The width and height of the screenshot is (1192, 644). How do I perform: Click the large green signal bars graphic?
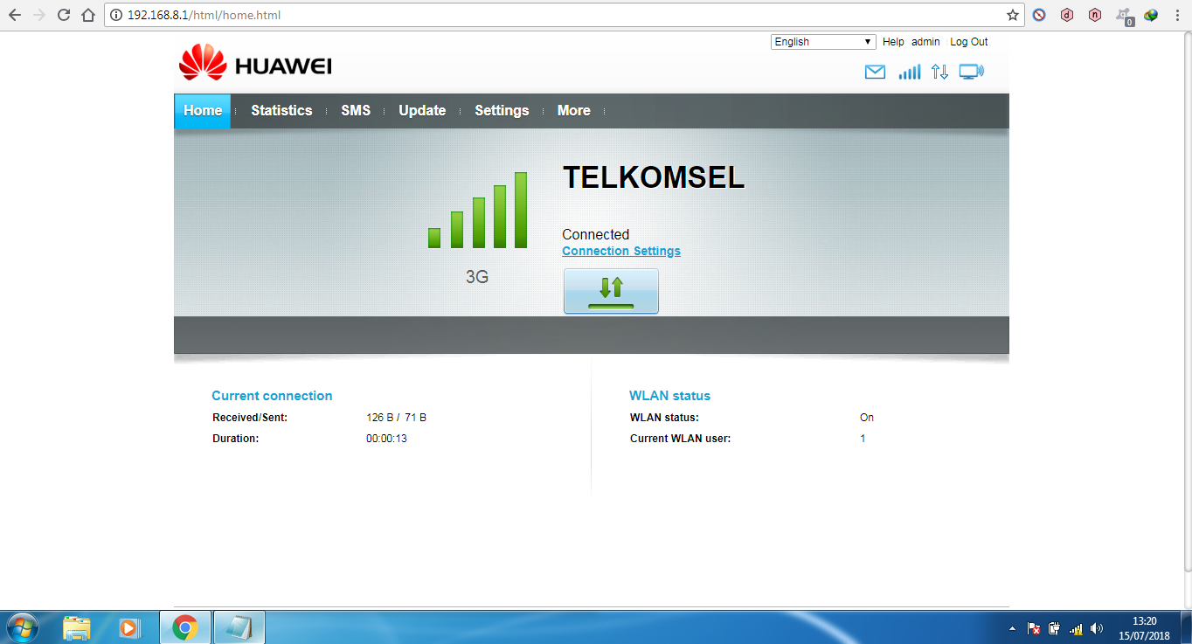477,210
